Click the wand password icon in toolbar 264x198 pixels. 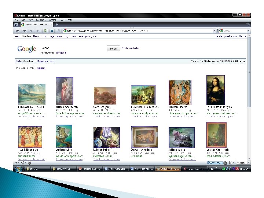pyautogui.click(x=59, y=31)
